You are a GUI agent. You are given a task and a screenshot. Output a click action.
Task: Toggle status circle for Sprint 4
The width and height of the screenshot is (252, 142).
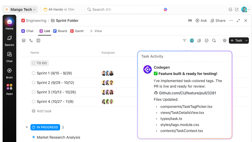coord(33,102)
